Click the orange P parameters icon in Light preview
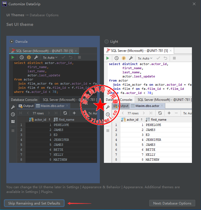Screen dimensions: 201x210 click(124, 58)
